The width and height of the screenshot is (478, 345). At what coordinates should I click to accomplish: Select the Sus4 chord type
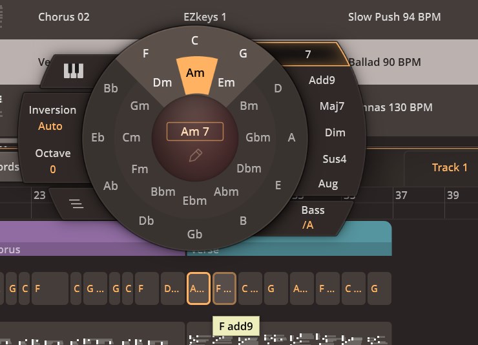pyautogui.click(x=334, y=159)
